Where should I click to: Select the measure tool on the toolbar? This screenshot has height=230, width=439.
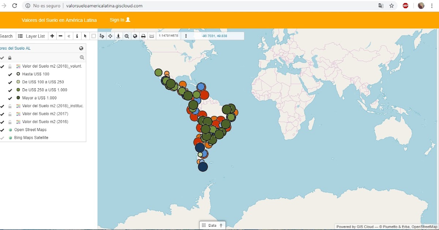pyautogui.click(x=152, y=36)
